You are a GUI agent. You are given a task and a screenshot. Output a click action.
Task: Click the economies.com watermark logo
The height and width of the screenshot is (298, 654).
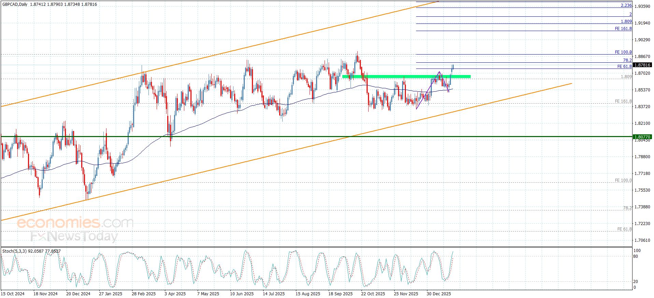click(75, 223)
